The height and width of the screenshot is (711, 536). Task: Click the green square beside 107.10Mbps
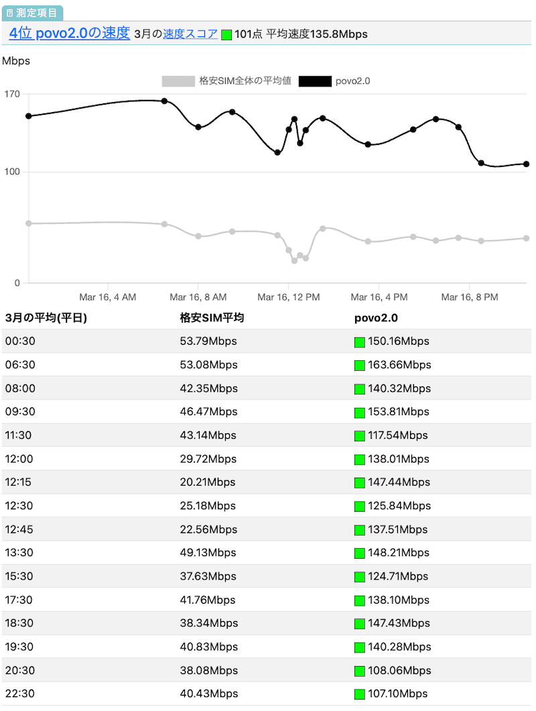[x=360, y=694]
